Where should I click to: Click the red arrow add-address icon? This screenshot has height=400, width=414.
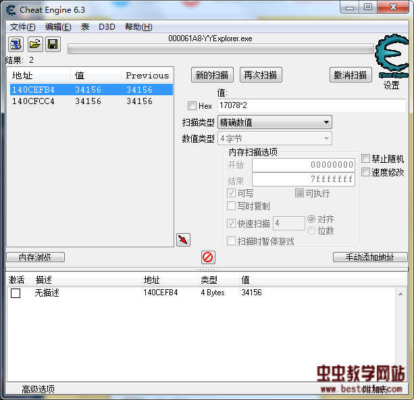tap(183, 240)
